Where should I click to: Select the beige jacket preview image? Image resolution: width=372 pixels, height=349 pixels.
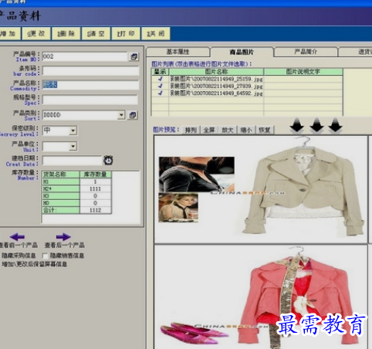[261, 189]
